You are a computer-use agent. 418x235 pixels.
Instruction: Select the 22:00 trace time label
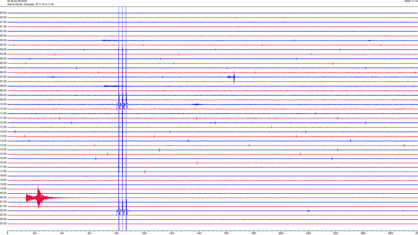point(3,211)
